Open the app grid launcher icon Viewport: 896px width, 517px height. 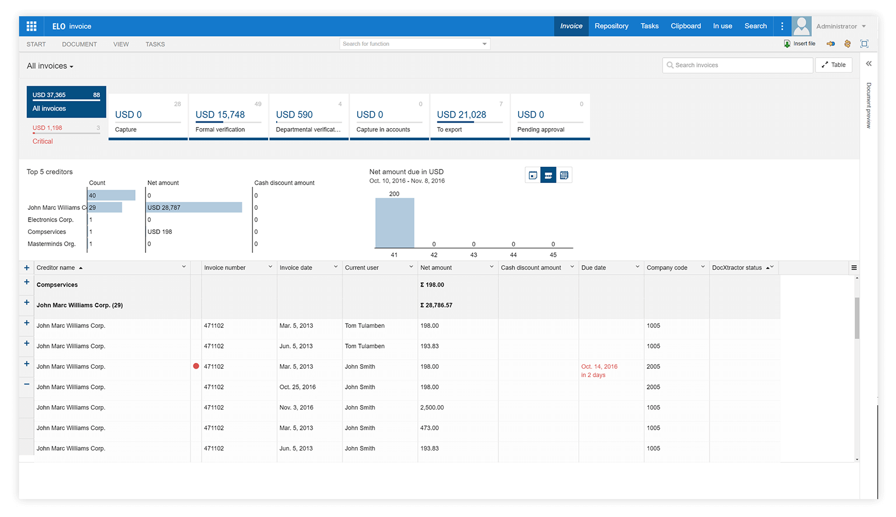(x=31, y=26)
